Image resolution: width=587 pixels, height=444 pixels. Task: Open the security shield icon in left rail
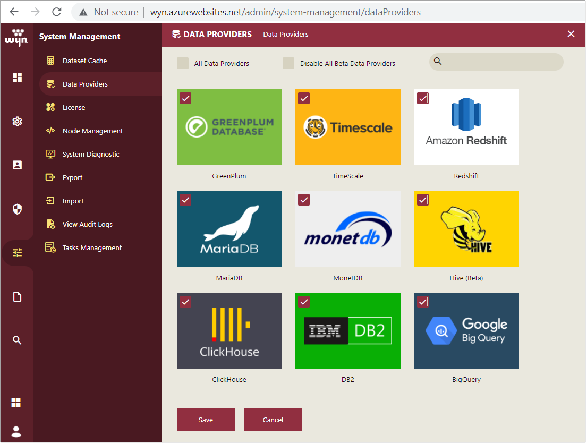[x=17, y=209]
